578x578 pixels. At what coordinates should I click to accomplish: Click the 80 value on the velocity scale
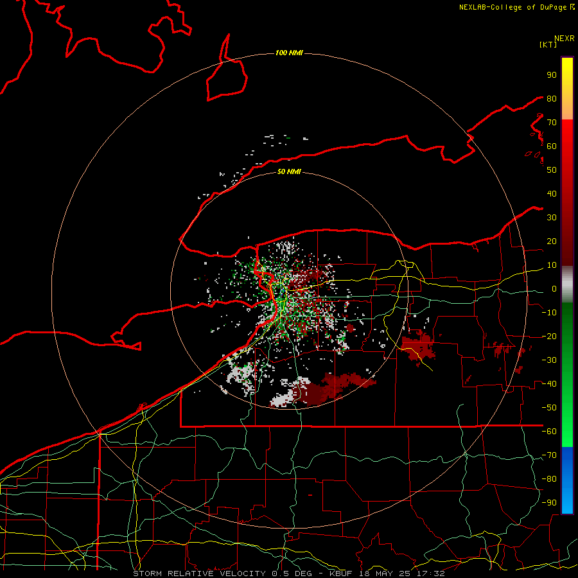pyautogui.click(x=552, y=98)
